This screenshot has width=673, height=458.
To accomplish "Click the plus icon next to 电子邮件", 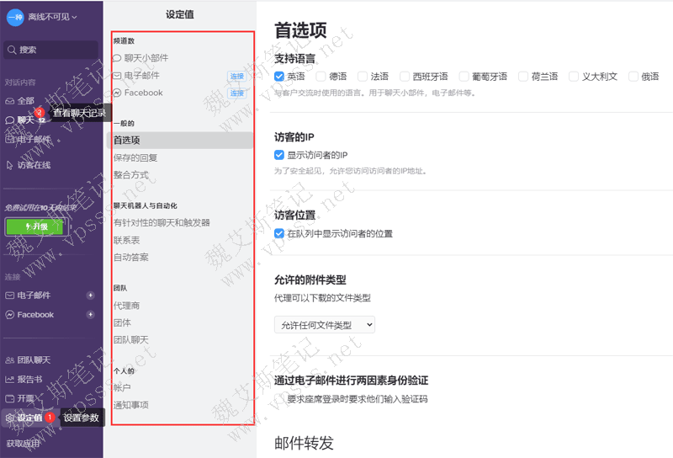I will click(x=90, y=296).
